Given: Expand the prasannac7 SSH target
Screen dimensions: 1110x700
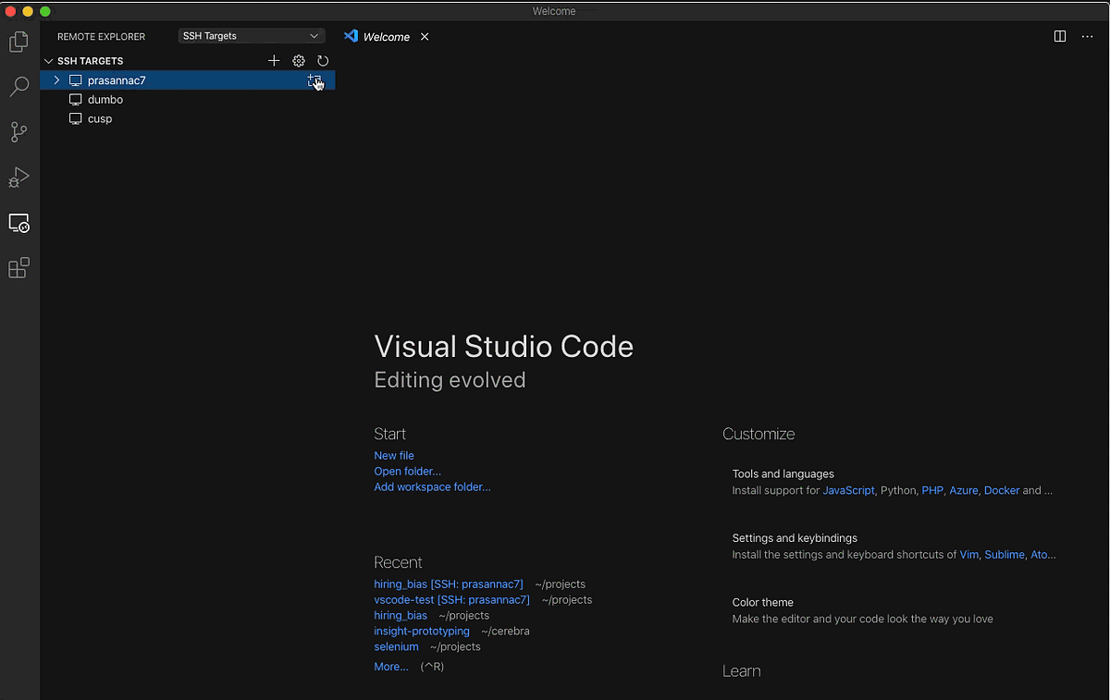Looking at the screenshot, I should pos(56,80).
